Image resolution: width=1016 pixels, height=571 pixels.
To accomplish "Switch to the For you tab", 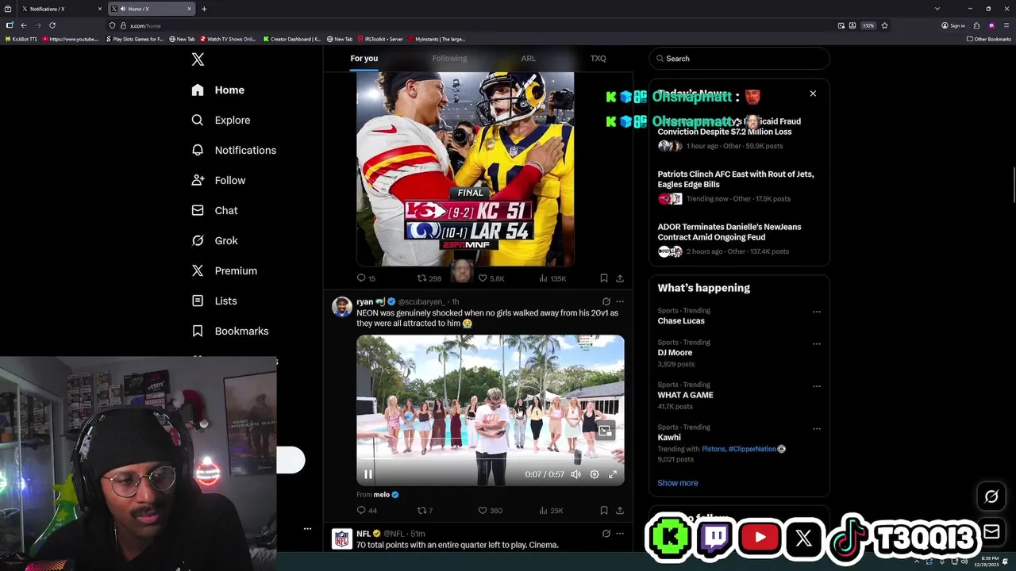I will pyautogui.click(x=364, y=59).
